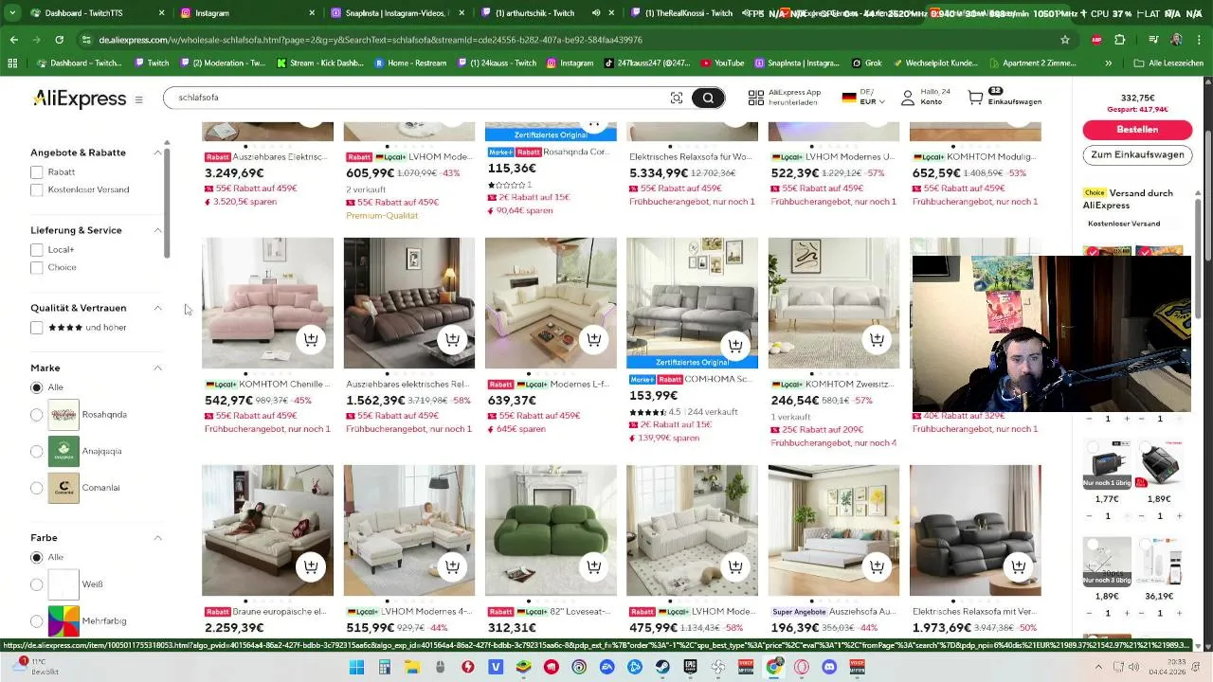The height and width of the screenshot is (682, 1213).
Task: Open Epic Games launcher from taskbar
Action: tap(691, 667)
